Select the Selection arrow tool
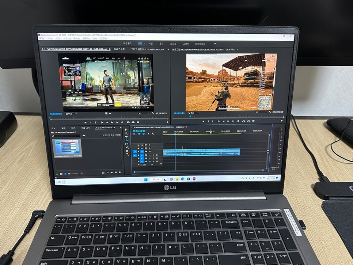 pos(126,130)
